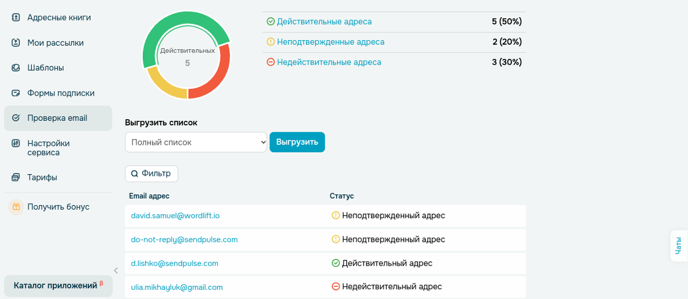Click the Email адрес column header

click(149, 196)
